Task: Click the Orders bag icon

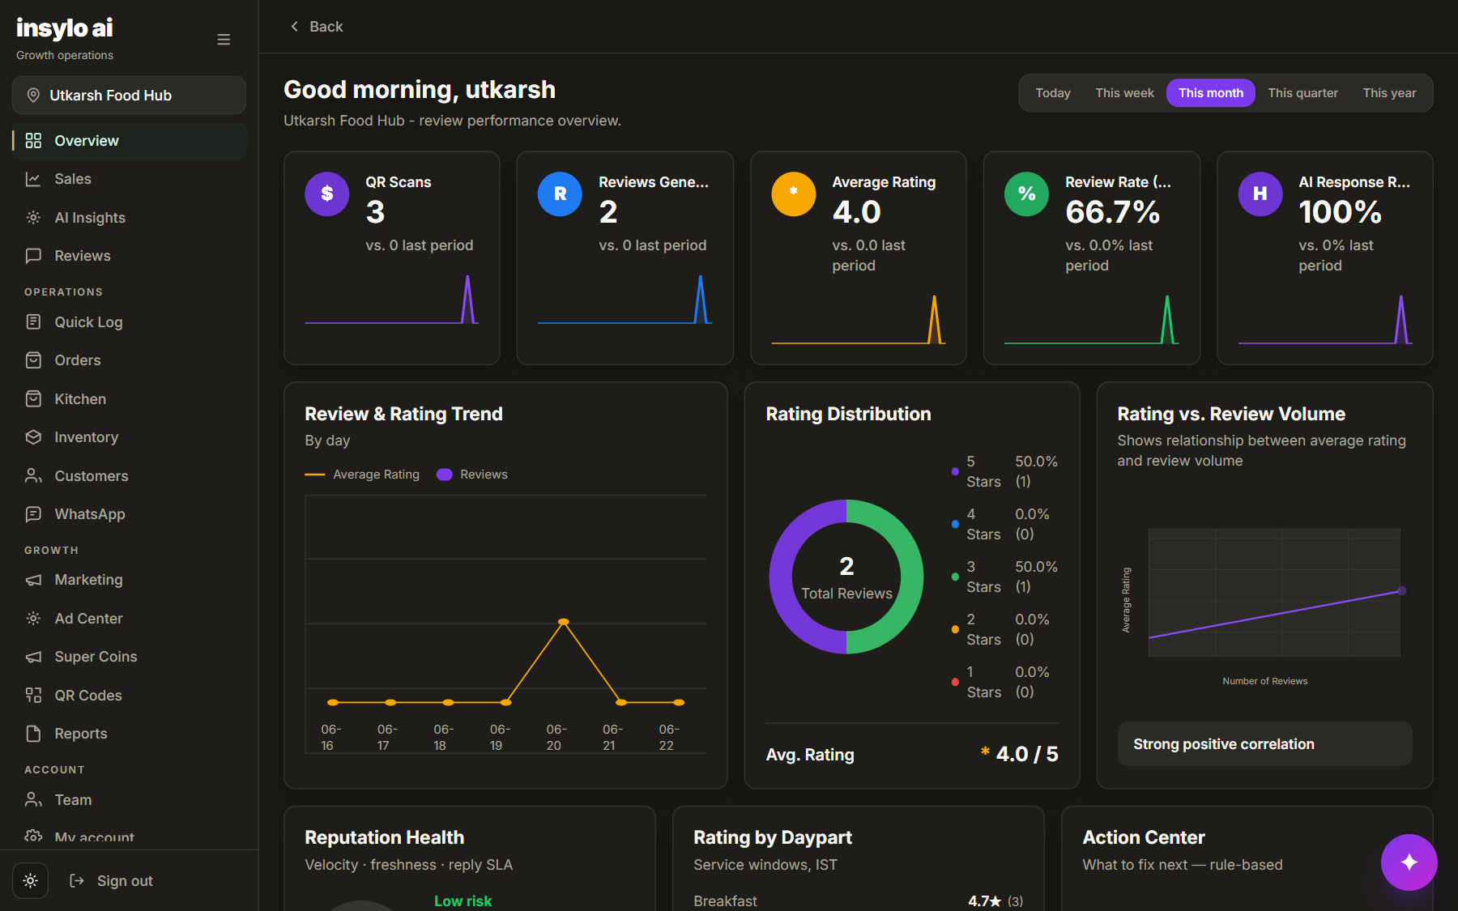Action: pos(33,360)
